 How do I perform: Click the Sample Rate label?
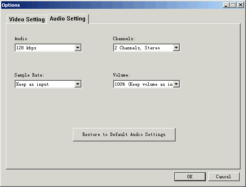(x=29, y=75)
